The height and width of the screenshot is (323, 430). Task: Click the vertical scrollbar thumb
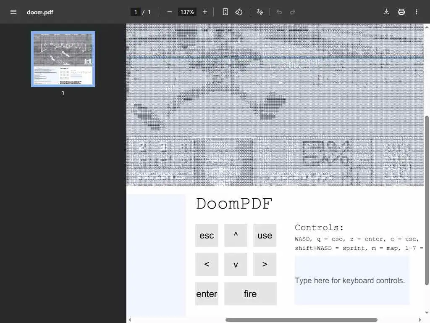(427, 201)
